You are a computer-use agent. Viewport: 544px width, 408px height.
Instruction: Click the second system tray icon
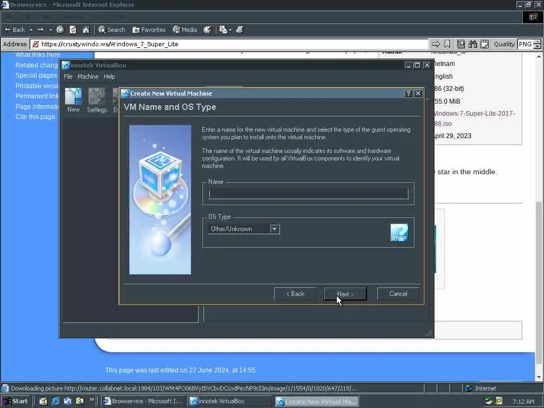[499, 401]
